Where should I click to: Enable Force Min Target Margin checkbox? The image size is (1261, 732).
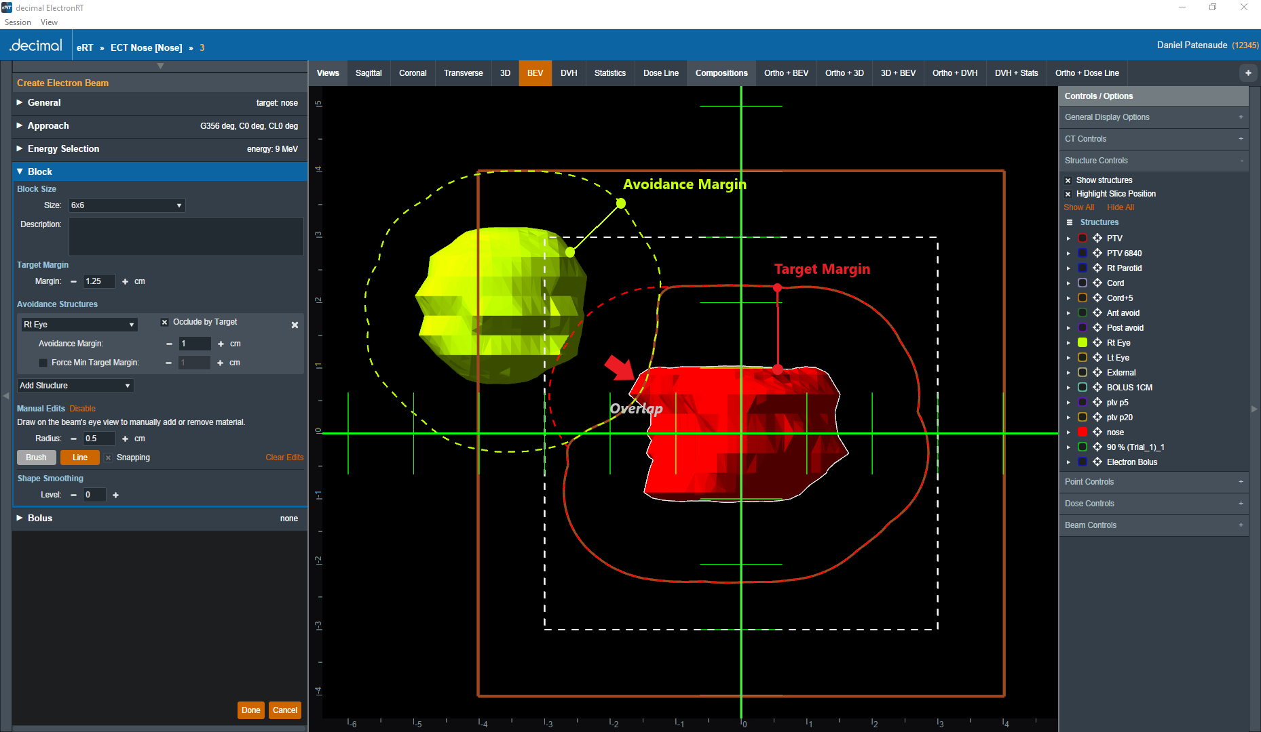(x=43, y=363)
